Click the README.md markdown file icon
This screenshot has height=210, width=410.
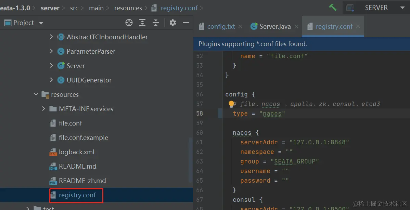(53, 166)
